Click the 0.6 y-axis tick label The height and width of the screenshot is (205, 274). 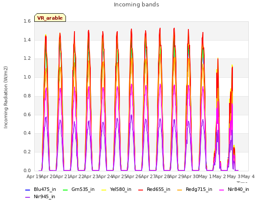tap(27, 114)
